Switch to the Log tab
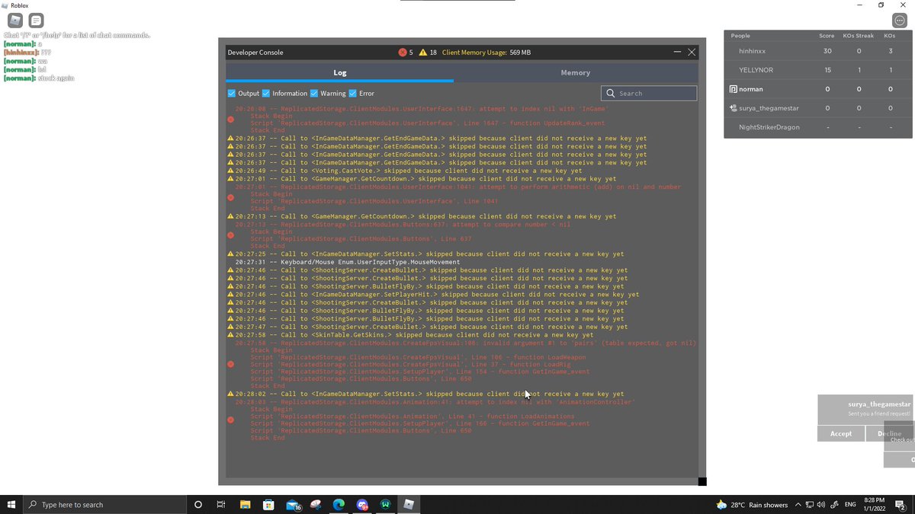This screenshot has height=514, width=915. [x=339, y=72]
